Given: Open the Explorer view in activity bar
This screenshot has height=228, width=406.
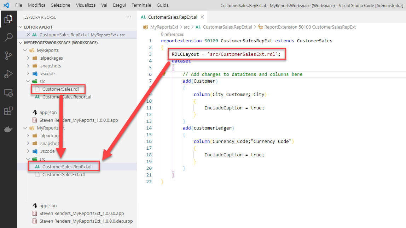Looking at the screenshot, I should coord(8,19).
